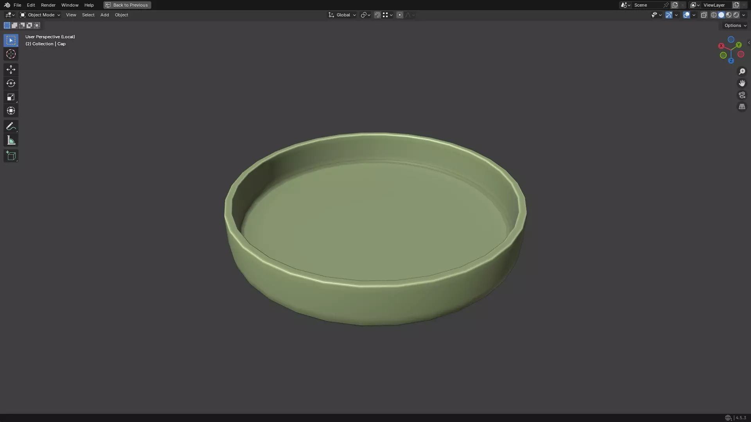This screenshot has height=422, width=751.
Task: Click Back to Previous button
Action: (x=127, y=5)
